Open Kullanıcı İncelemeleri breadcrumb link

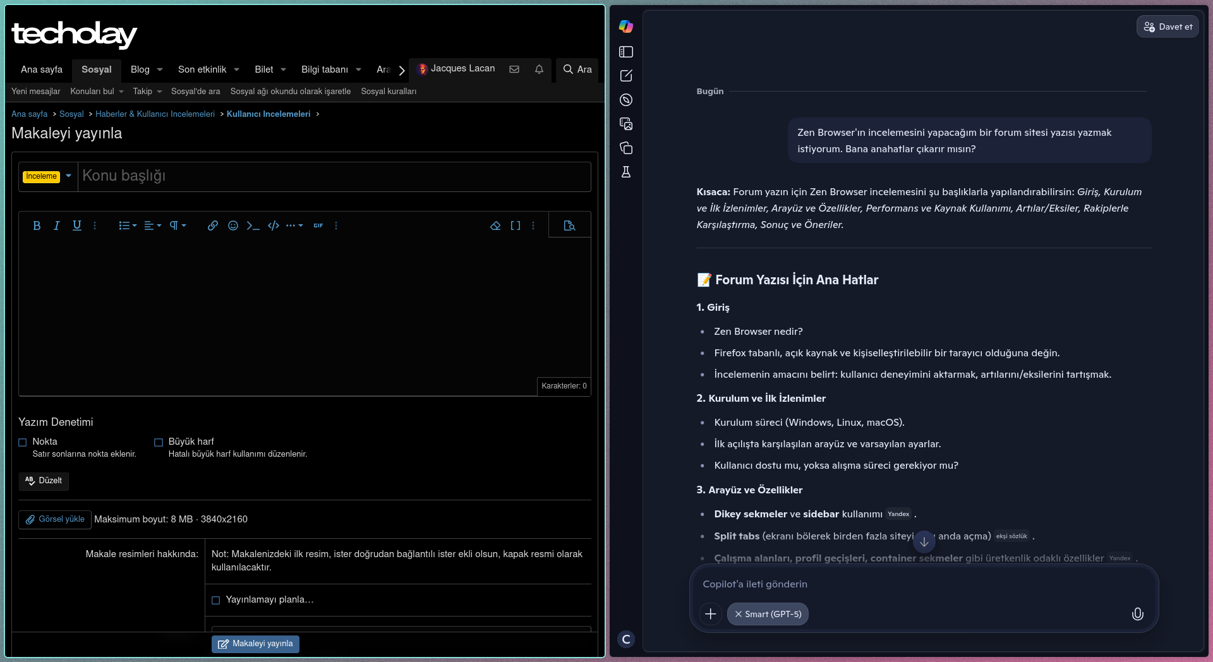[x=269, y=114]
